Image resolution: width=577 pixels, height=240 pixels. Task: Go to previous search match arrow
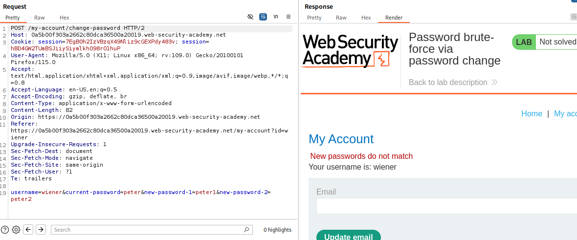tap(28, 230)
